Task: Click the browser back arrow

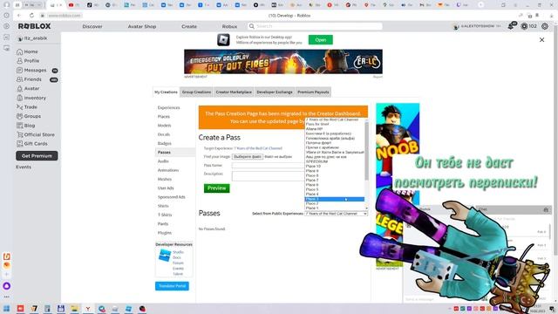Action: pos(19,16)
